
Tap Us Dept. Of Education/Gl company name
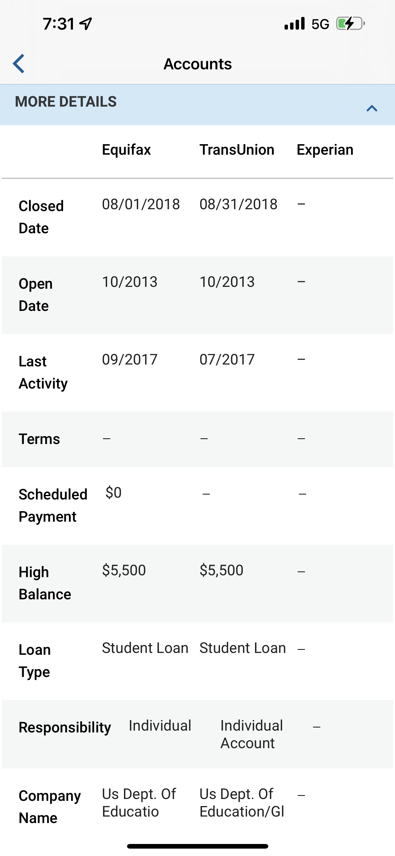(x=242, y=802)
